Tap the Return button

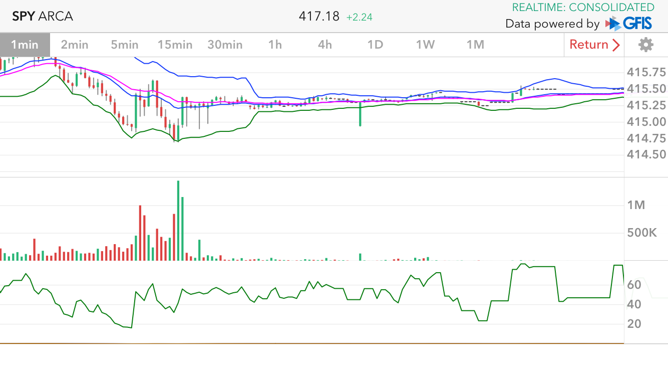[594, 45]
